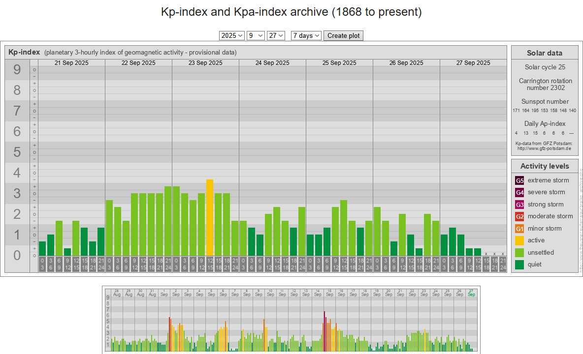The height and width of the screenshot is (354, 583).
Task: Click the tallest 15 Sep bar in overview chart
Action: (x=324, y=331)
